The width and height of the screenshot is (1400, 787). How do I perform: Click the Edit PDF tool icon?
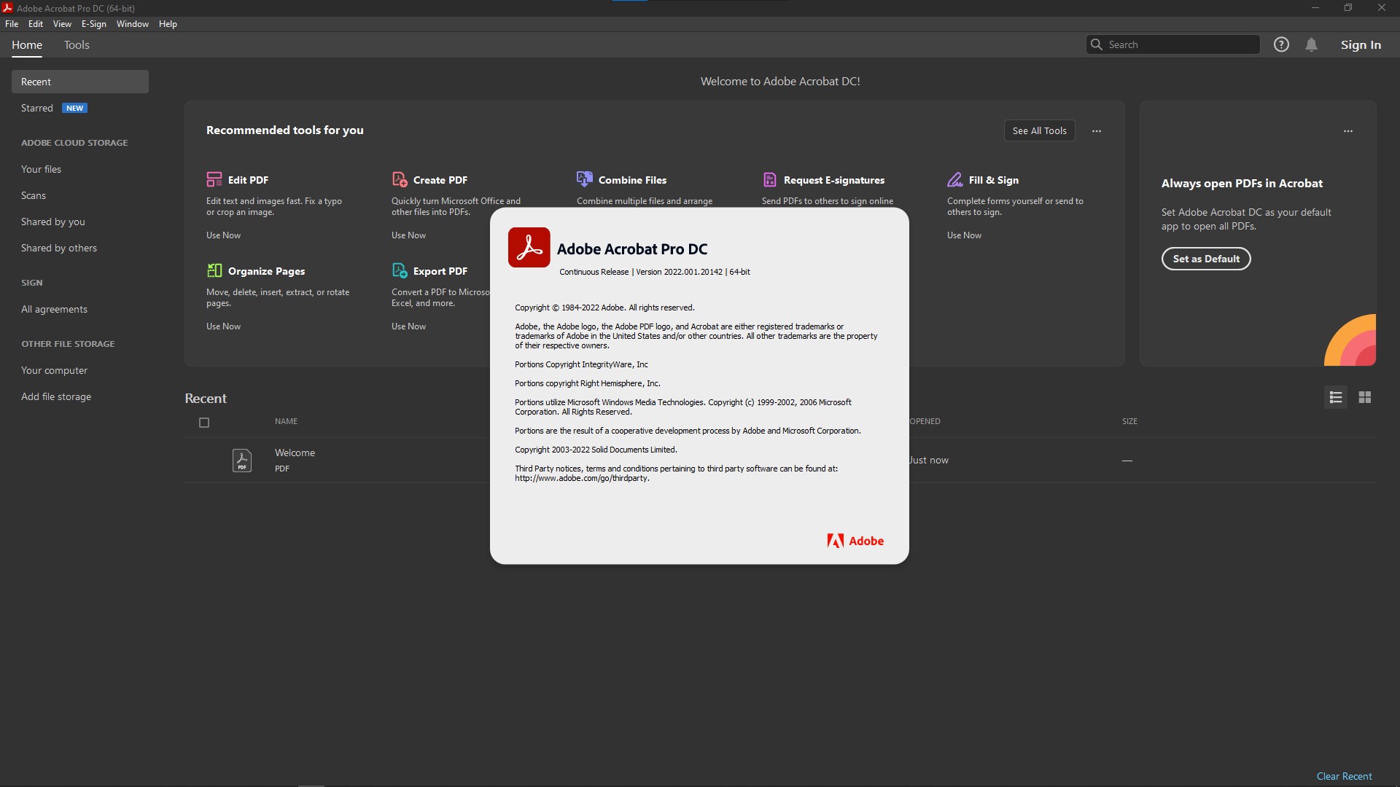[214, 179]
